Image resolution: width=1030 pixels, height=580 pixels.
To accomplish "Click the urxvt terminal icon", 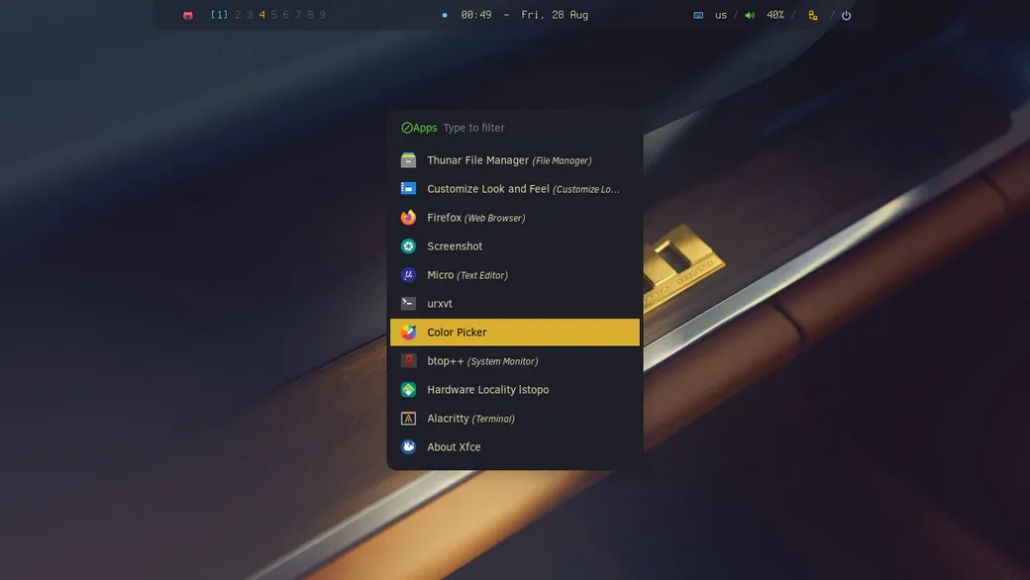I will coord(409,303).
